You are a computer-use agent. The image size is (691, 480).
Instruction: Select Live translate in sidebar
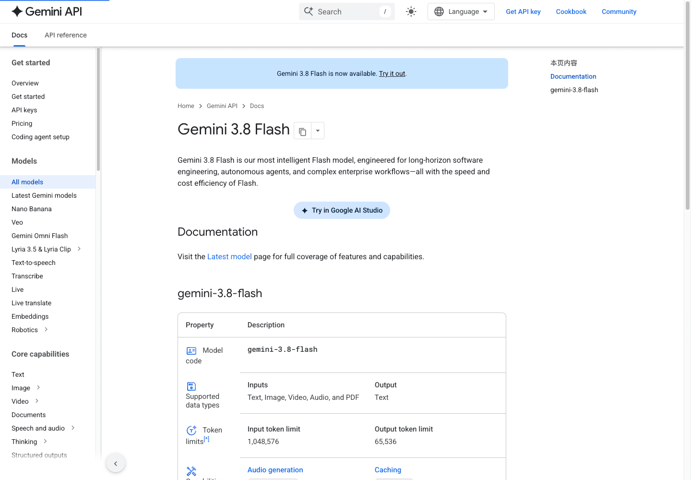(32, 303)
